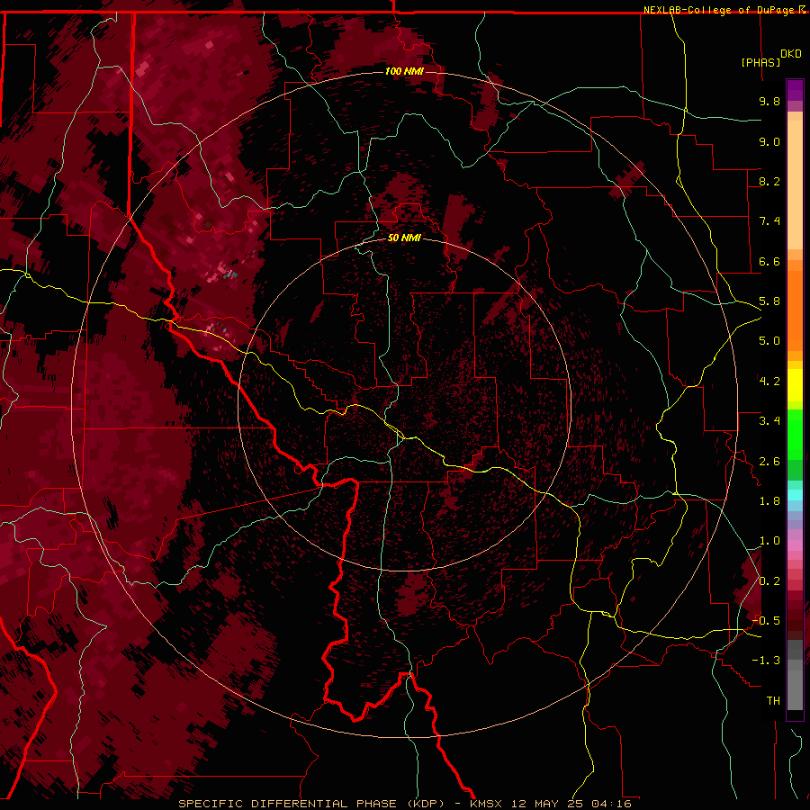Click the 0.2 scale value
Image resolution: width=810 pixels, height=810 pixels.
pos(769,581)
